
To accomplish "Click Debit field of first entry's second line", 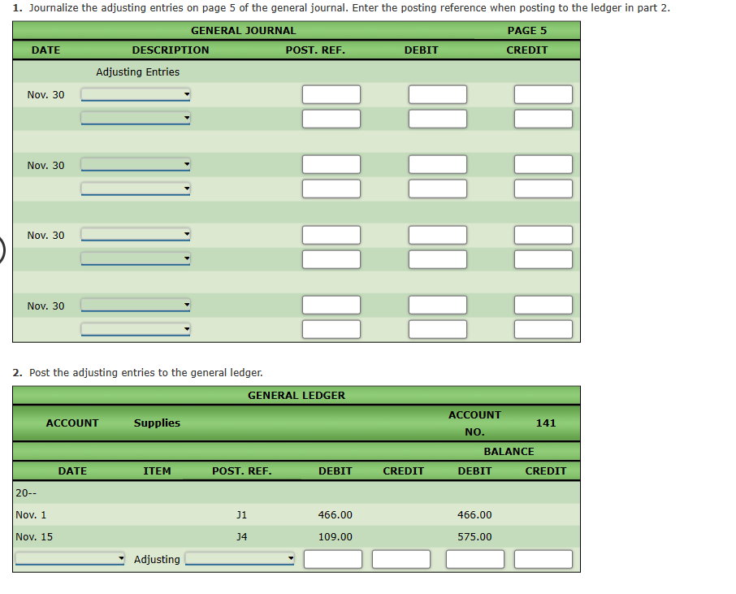I will (x=438, y=119).
